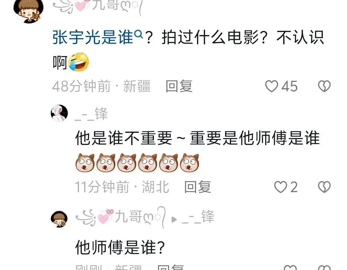Open top commenter 九哥 avatar

pyautogui.click(x=29, y=11)
